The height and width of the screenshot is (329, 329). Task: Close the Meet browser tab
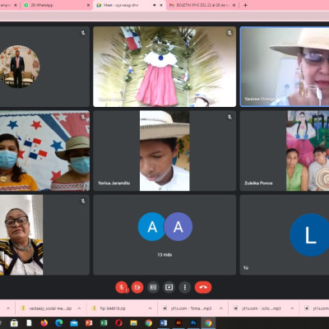[x=161, y=5]
